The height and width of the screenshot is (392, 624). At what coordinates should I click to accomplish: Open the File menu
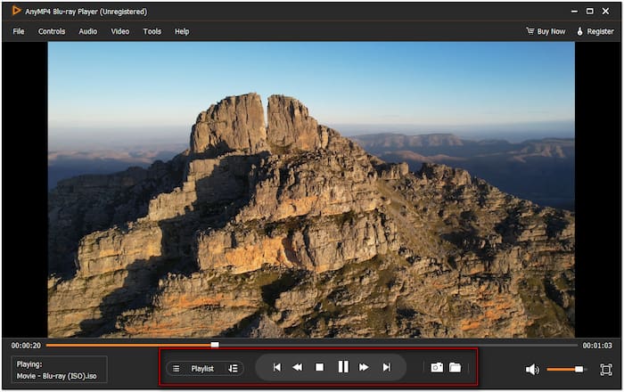19,31
